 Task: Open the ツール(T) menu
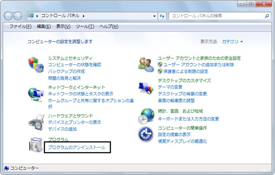(85, 26)
